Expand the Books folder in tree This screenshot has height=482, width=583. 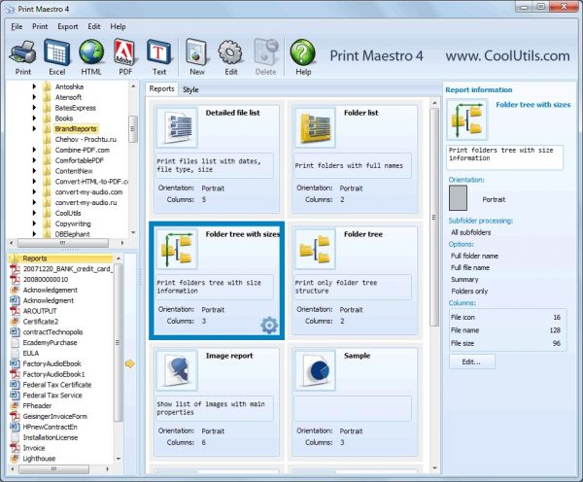(35, 118)
